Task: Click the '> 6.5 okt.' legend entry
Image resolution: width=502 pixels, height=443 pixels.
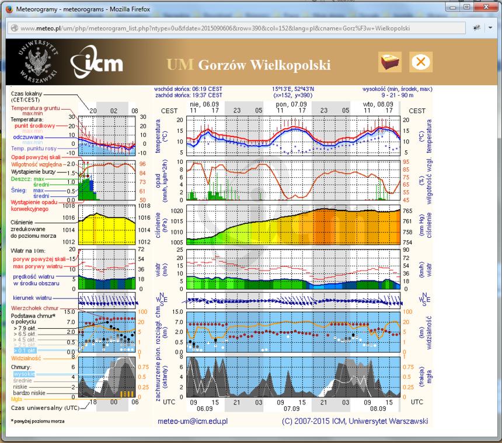Action: (x=25, y=334)
